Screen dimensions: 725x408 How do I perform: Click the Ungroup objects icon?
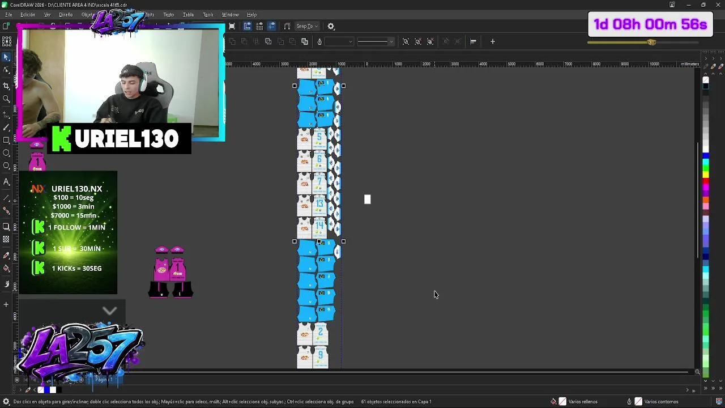click(x=418, y=41)
